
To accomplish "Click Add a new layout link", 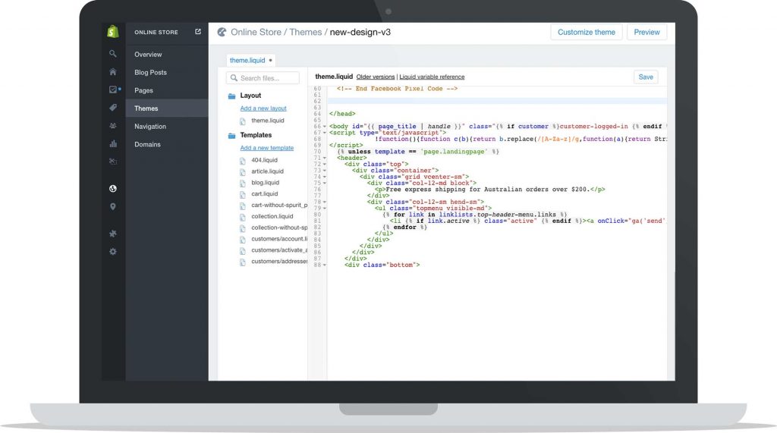I will [263, 108].
